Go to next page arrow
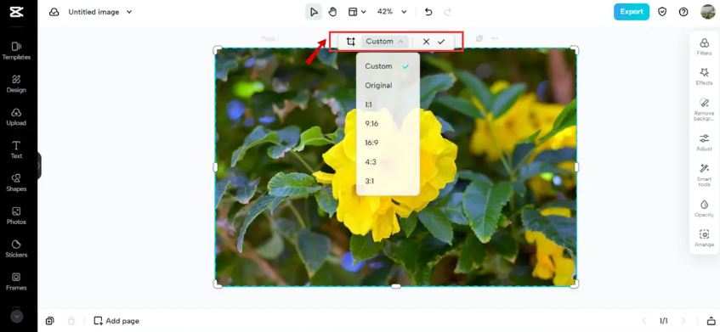 (x=683, y=321)
